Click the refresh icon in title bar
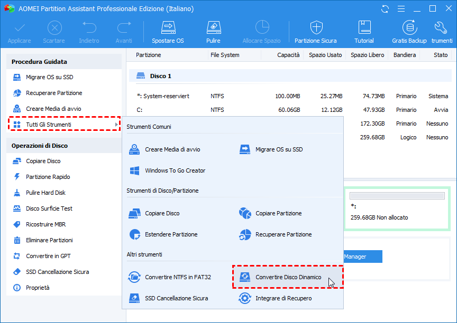Viewport: 457px width, 323px height. 385,9
